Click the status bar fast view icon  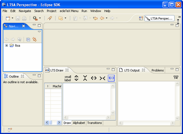10,130
